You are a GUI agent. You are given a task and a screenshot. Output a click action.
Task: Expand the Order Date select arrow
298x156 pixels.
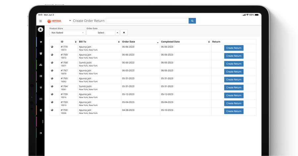(x=117, y=32)
